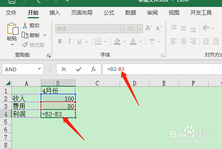This screenshot has width=222, height=149.
Task: Select the Bottom Align icon
Action: click(x=193, y=29)
